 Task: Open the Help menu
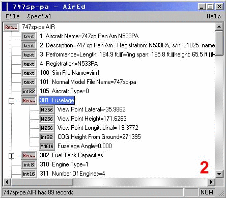click(214, 16)
